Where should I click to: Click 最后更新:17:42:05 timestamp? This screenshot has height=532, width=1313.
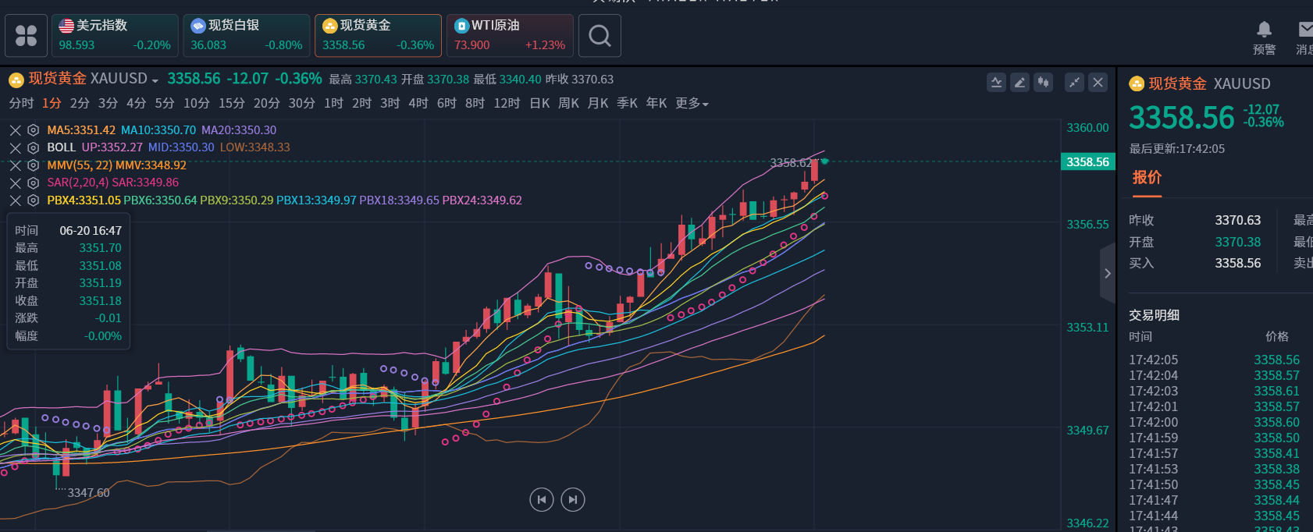coord(1176,148)
